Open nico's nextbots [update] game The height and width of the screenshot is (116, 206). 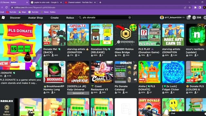[x=196, y=35]
